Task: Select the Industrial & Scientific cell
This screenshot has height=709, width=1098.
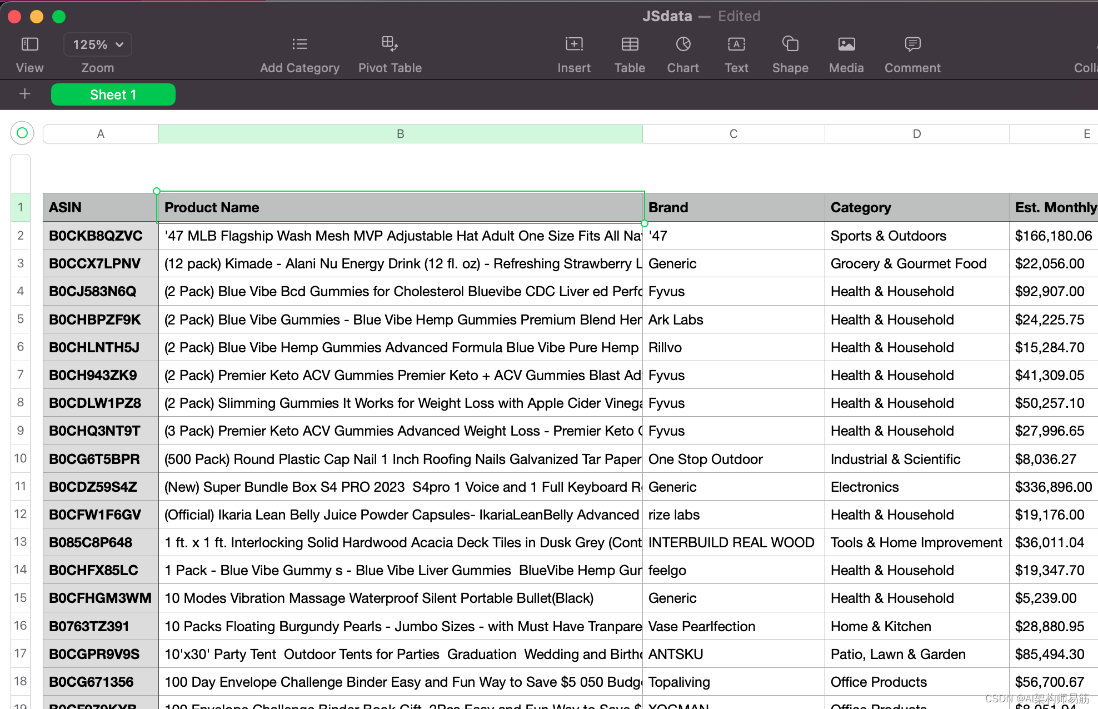Action: [917, 459]
